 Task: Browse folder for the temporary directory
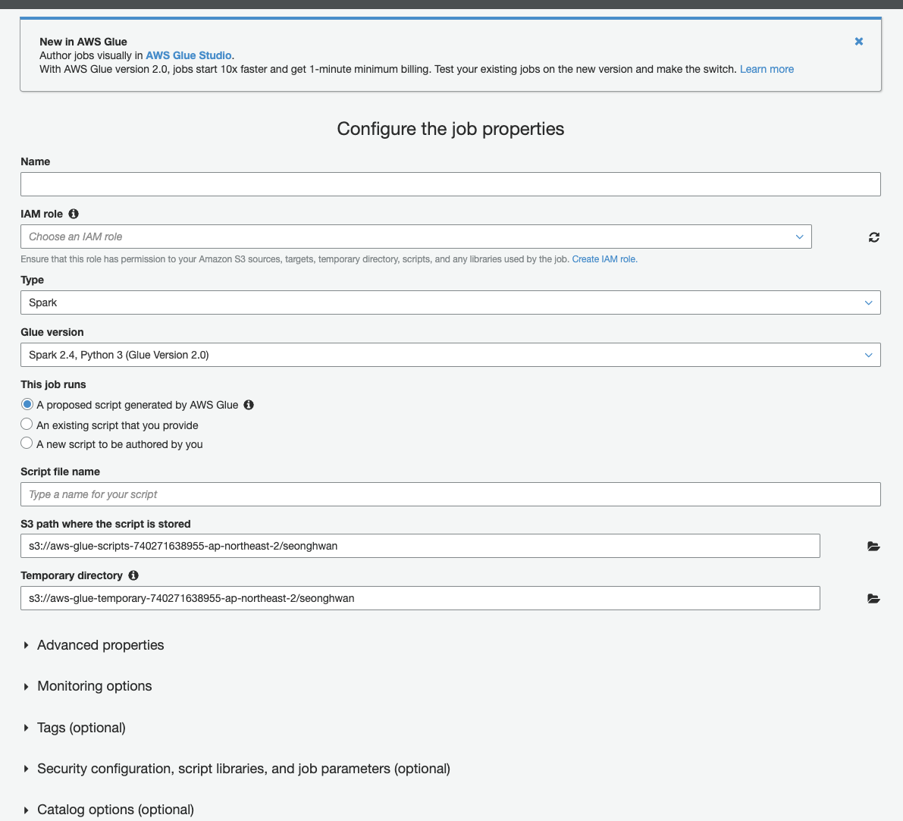(x=873, y=598)
